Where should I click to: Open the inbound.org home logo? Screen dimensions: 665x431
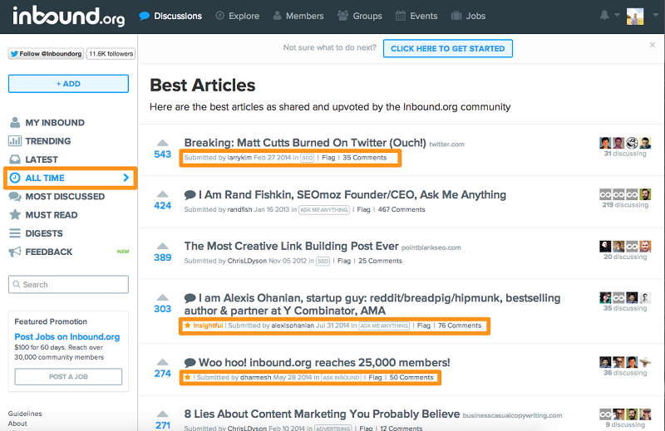point(69,16)
